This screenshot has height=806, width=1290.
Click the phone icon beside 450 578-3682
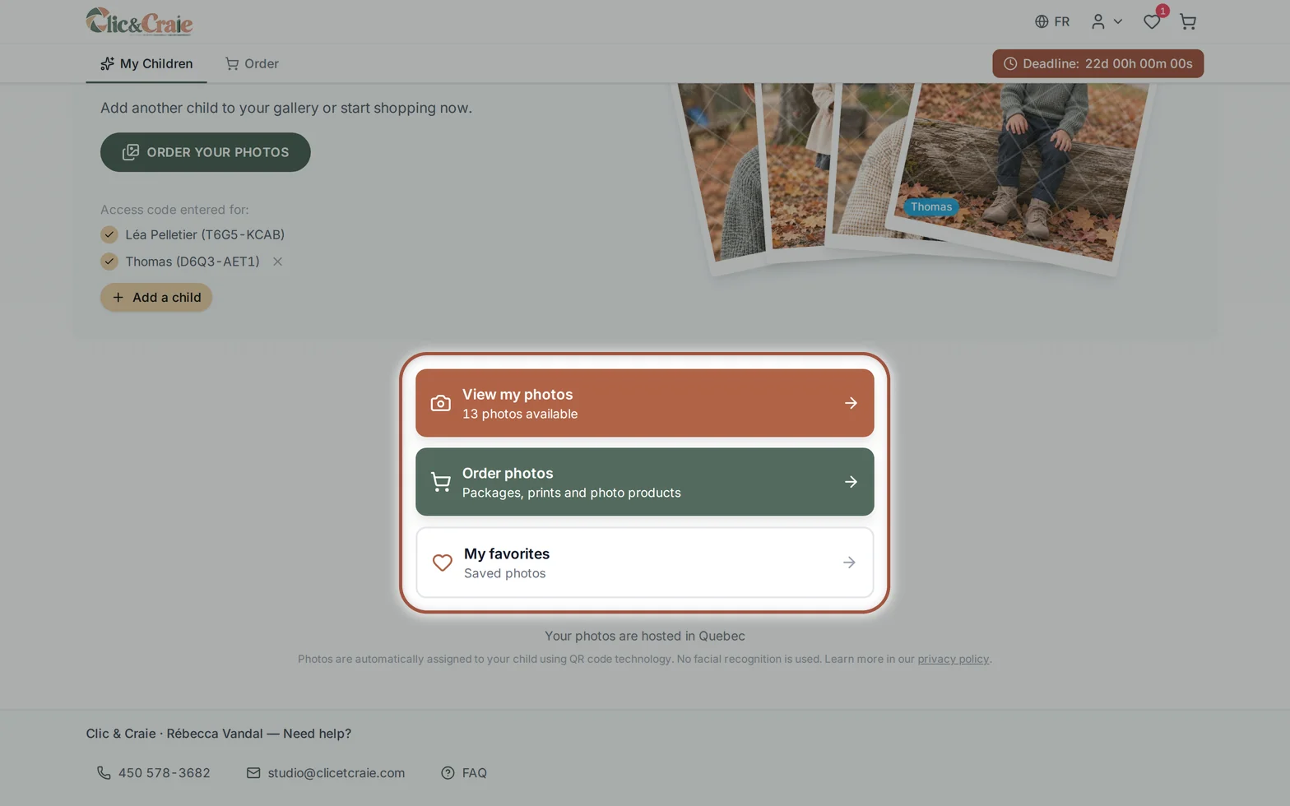click(x=104, y=773)
